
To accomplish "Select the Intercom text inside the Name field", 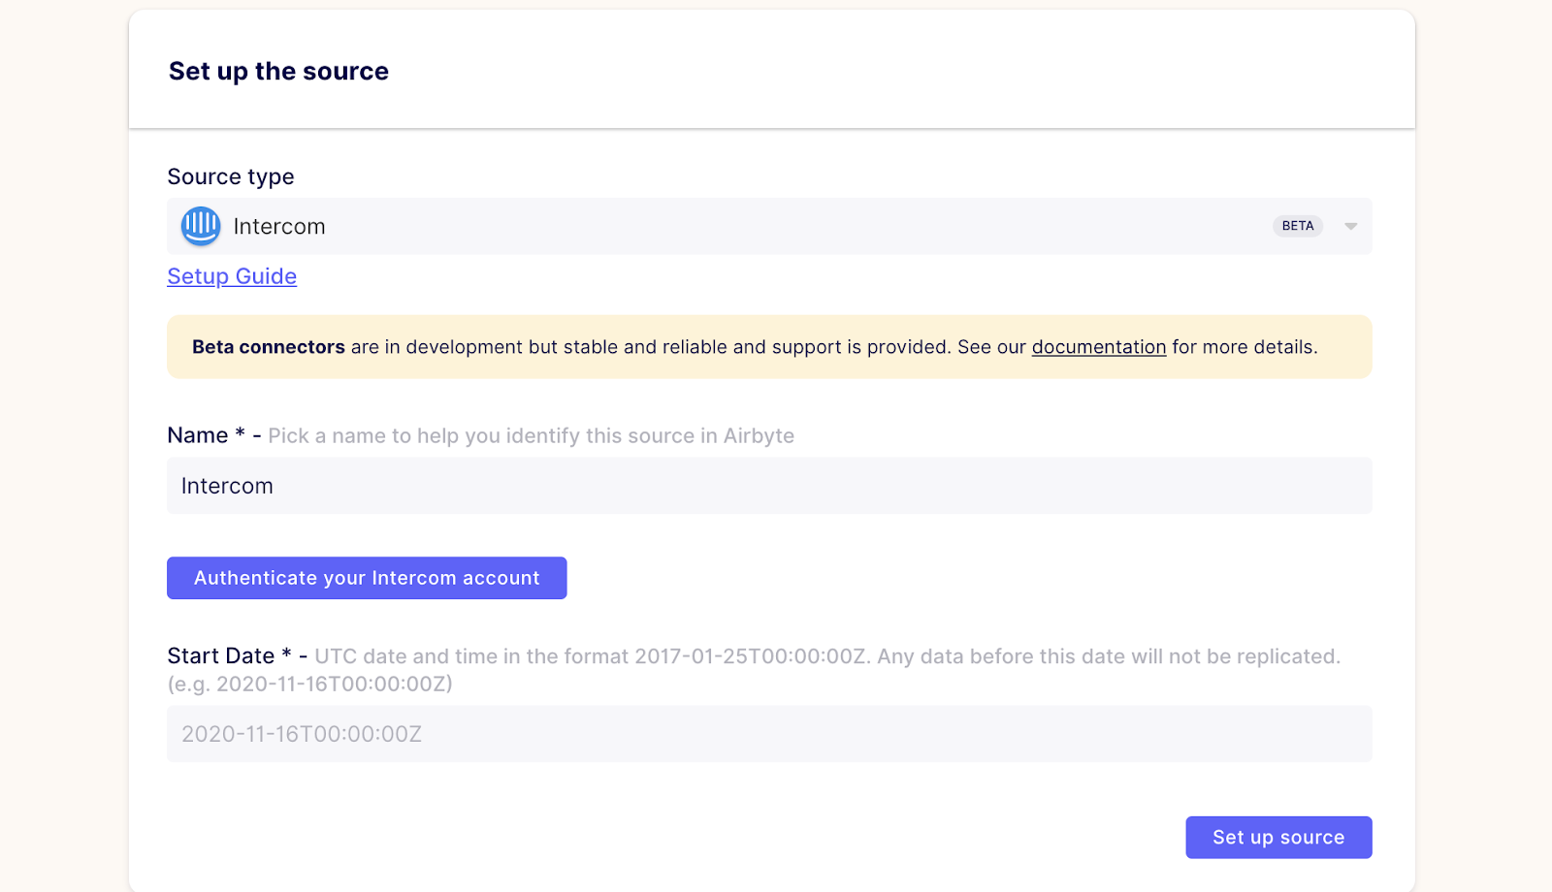I will pos(226,486).
